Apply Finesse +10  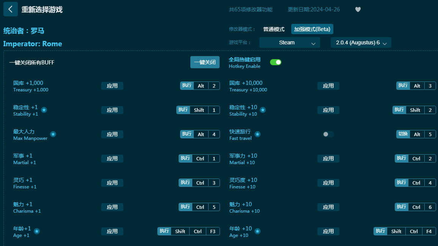coord(328,183)
